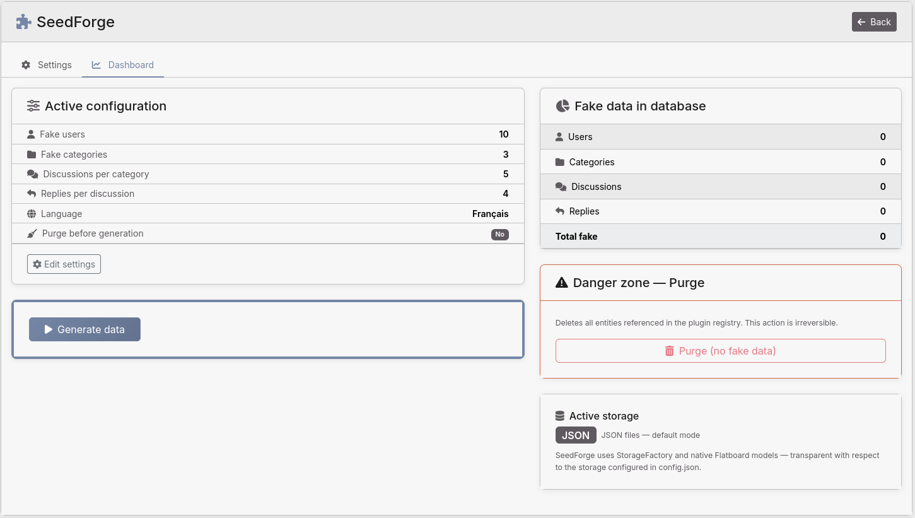Go back using the Back button

[874, 21]
